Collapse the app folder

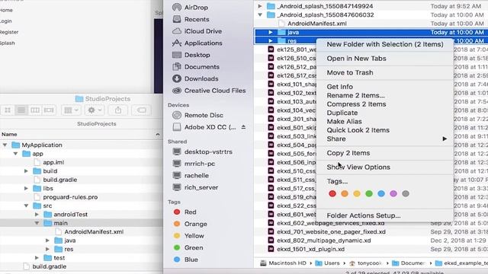[x=15, y=154]
